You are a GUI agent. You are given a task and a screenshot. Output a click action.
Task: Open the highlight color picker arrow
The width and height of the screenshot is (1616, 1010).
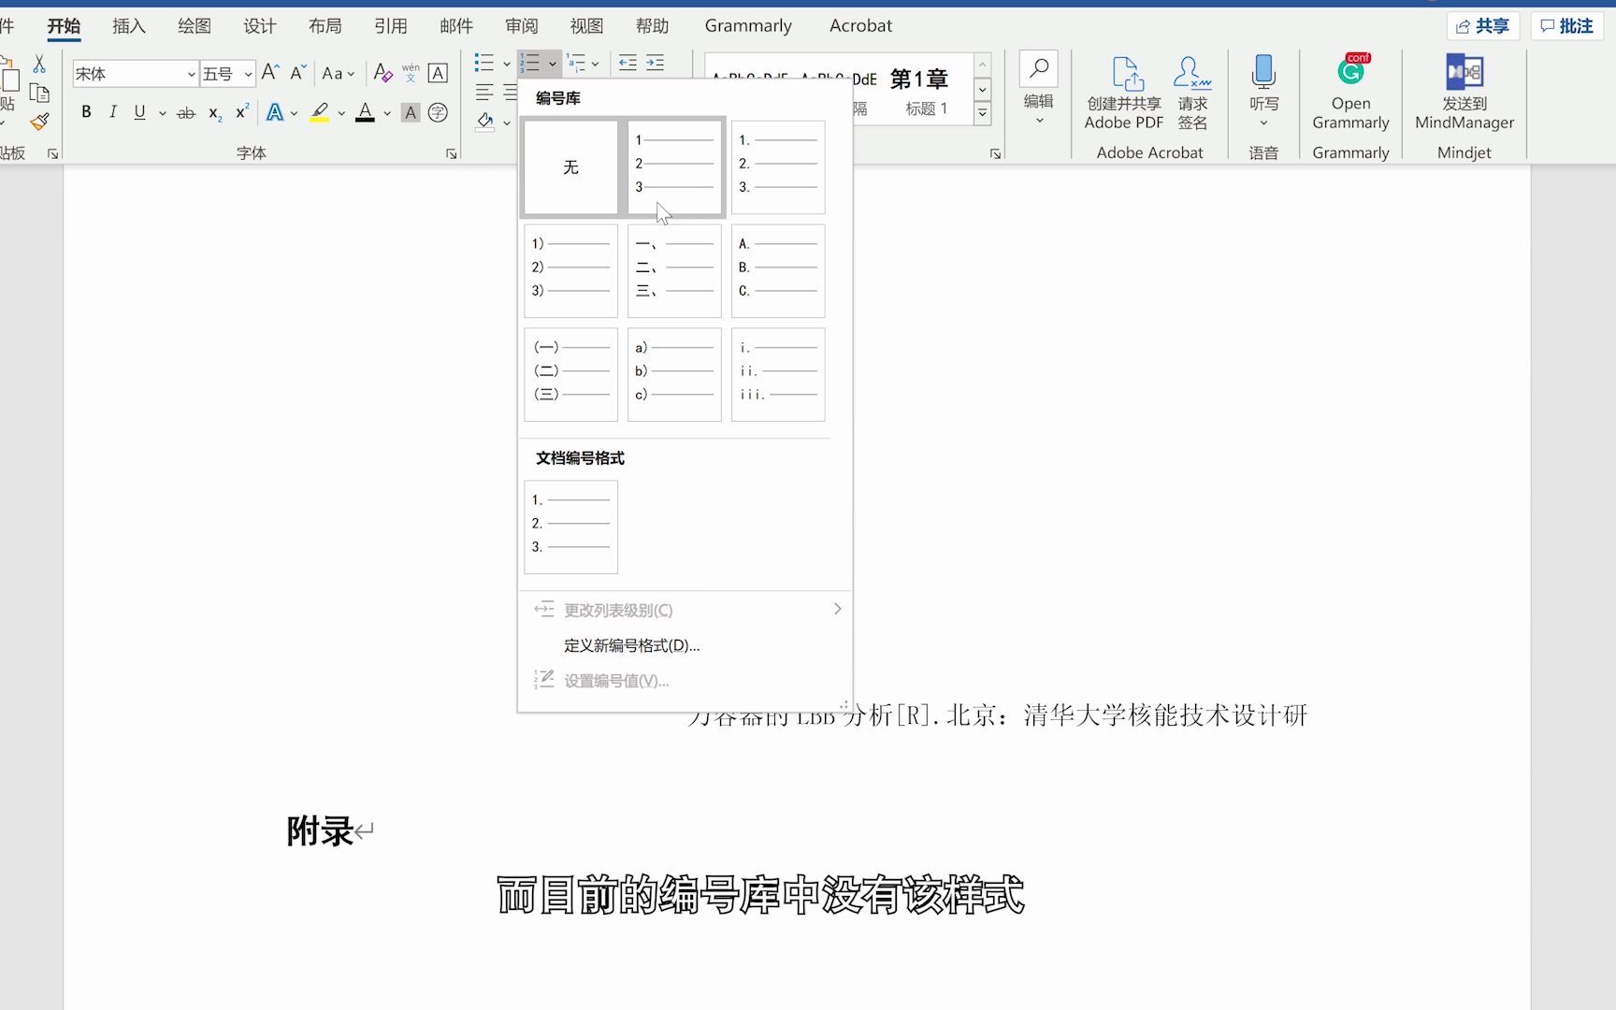[341, 113]
